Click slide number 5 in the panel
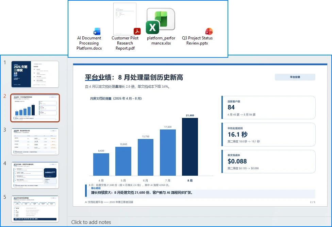Screen dimensions: 332x227 point(5,197)
